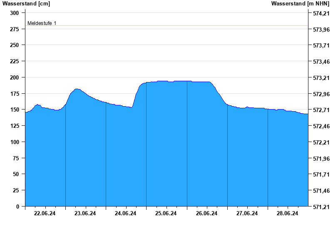Click the '300' left axis value
The image size is (333, 229).
tap(15, 13)
